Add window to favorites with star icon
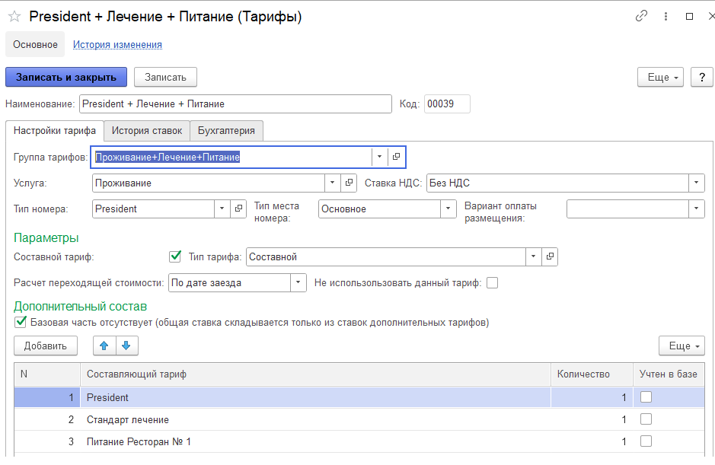 click(x=14, y=17)
